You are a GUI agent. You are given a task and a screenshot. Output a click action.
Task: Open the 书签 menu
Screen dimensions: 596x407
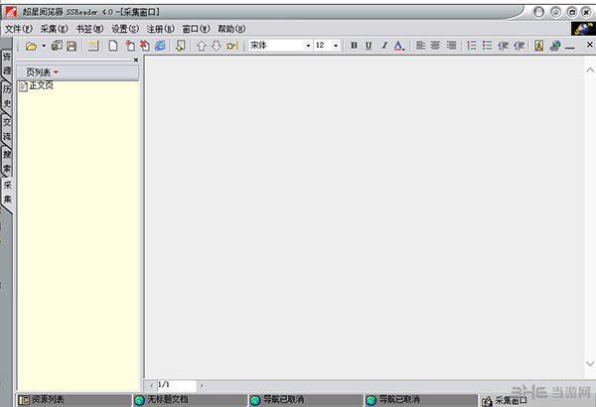(89, 29)
